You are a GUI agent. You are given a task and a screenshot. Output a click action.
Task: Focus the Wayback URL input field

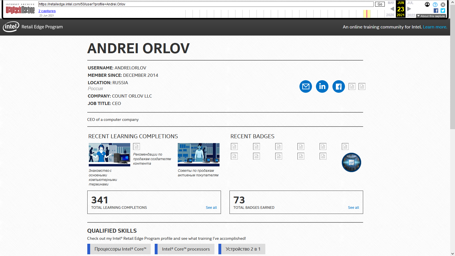[x=206, y=4]
